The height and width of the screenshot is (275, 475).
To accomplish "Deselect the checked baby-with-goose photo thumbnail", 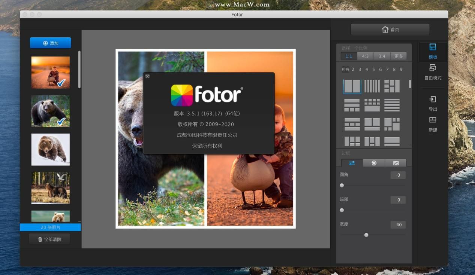I will pos(50,72).
